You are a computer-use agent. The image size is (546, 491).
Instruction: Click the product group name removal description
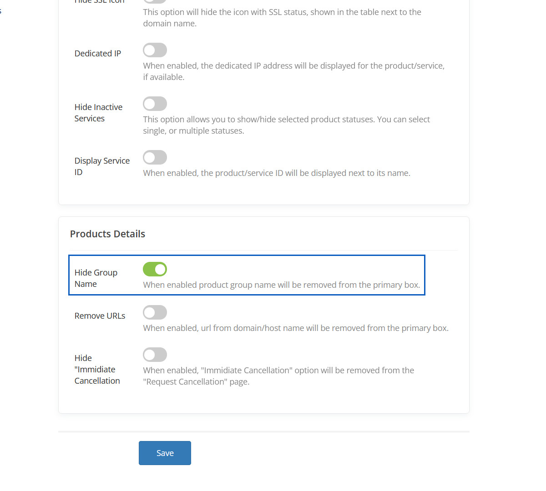pyautogui.click(x=281, y=285)
